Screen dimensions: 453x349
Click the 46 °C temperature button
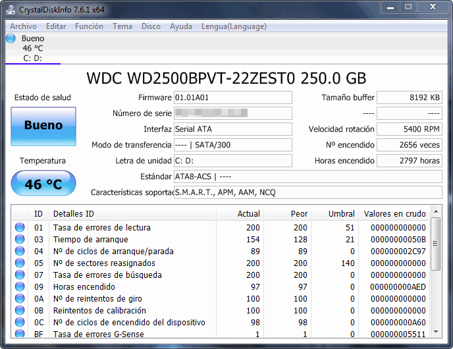point(43,183)
